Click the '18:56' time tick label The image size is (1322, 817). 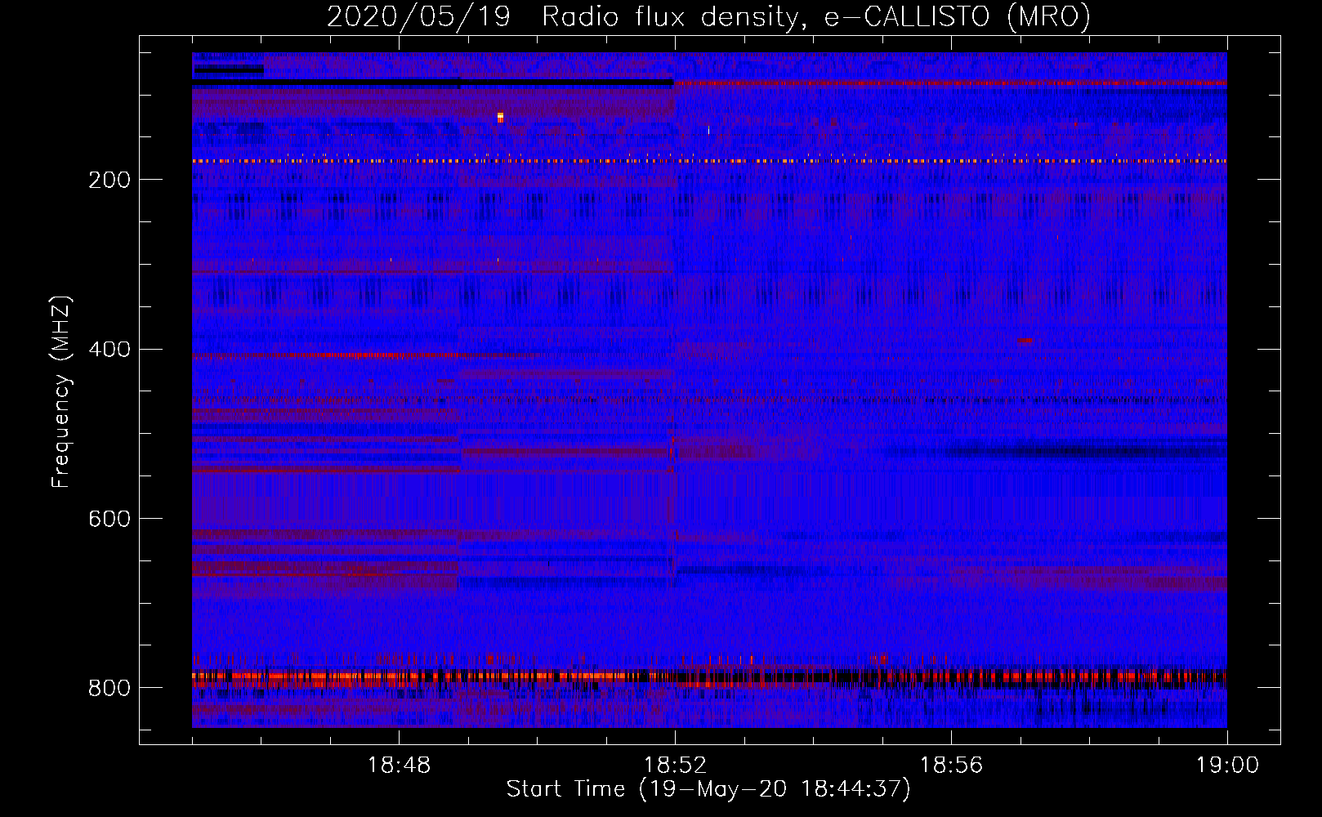[x=951, y=766]
